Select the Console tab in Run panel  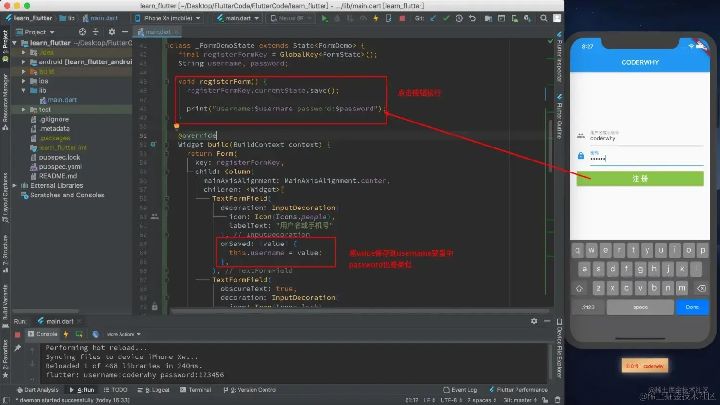[42, 334]
